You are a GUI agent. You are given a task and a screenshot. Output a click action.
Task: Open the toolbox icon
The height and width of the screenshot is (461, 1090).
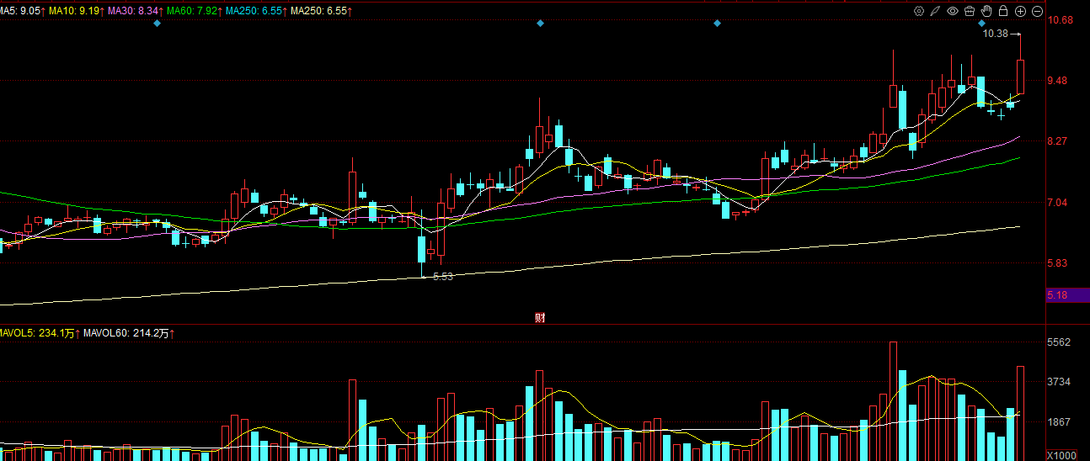click(970, 11)
